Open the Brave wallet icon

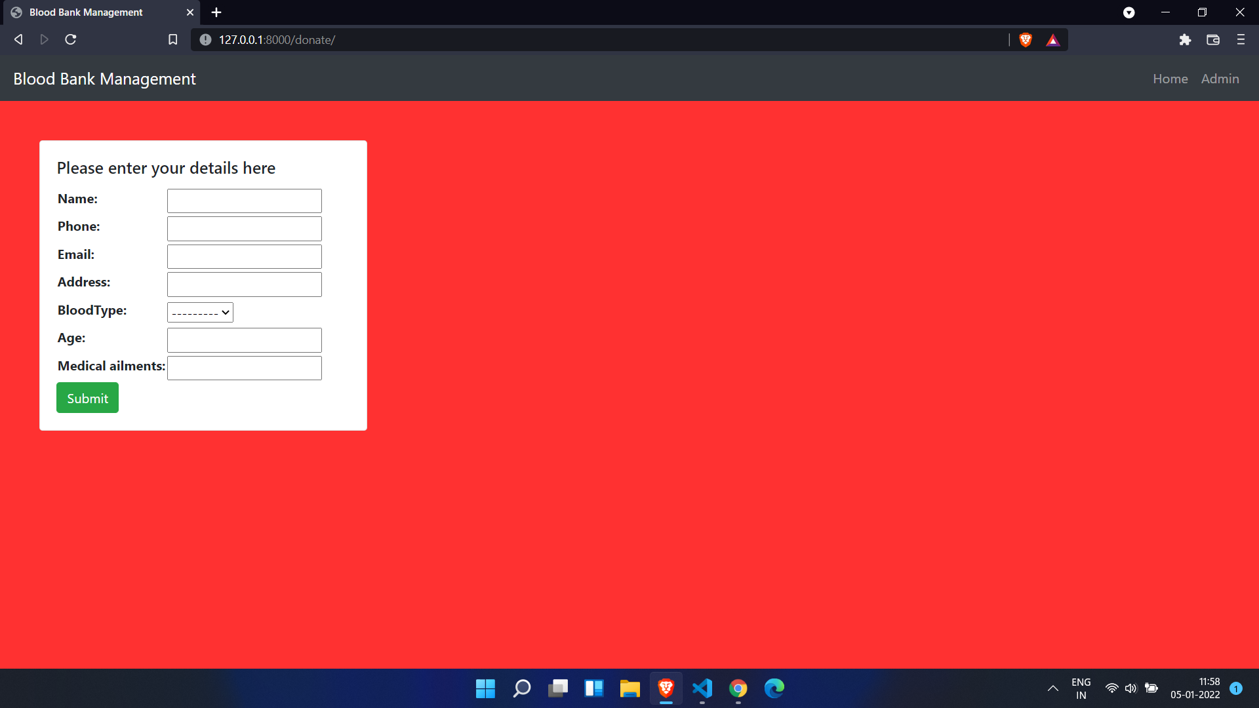(1212, 40)
